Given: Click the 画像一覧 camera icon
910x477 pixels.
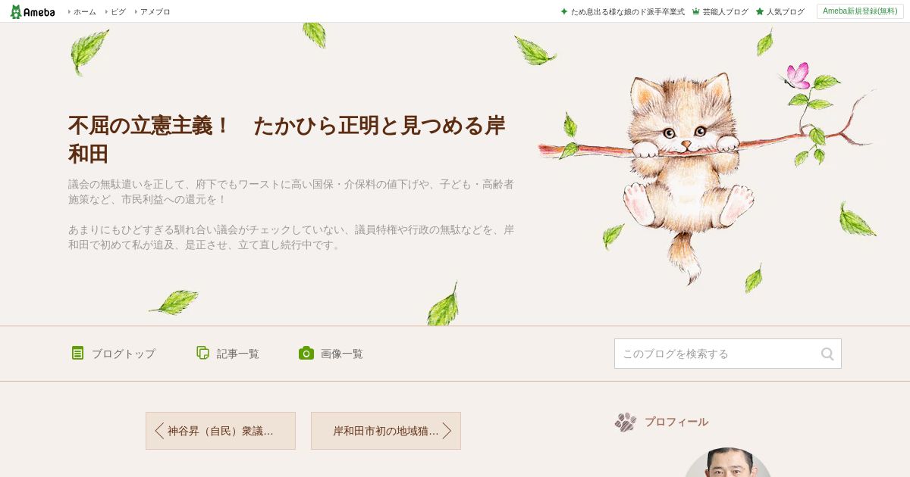Looking at the screenshot, I should [x=306, y=353].
